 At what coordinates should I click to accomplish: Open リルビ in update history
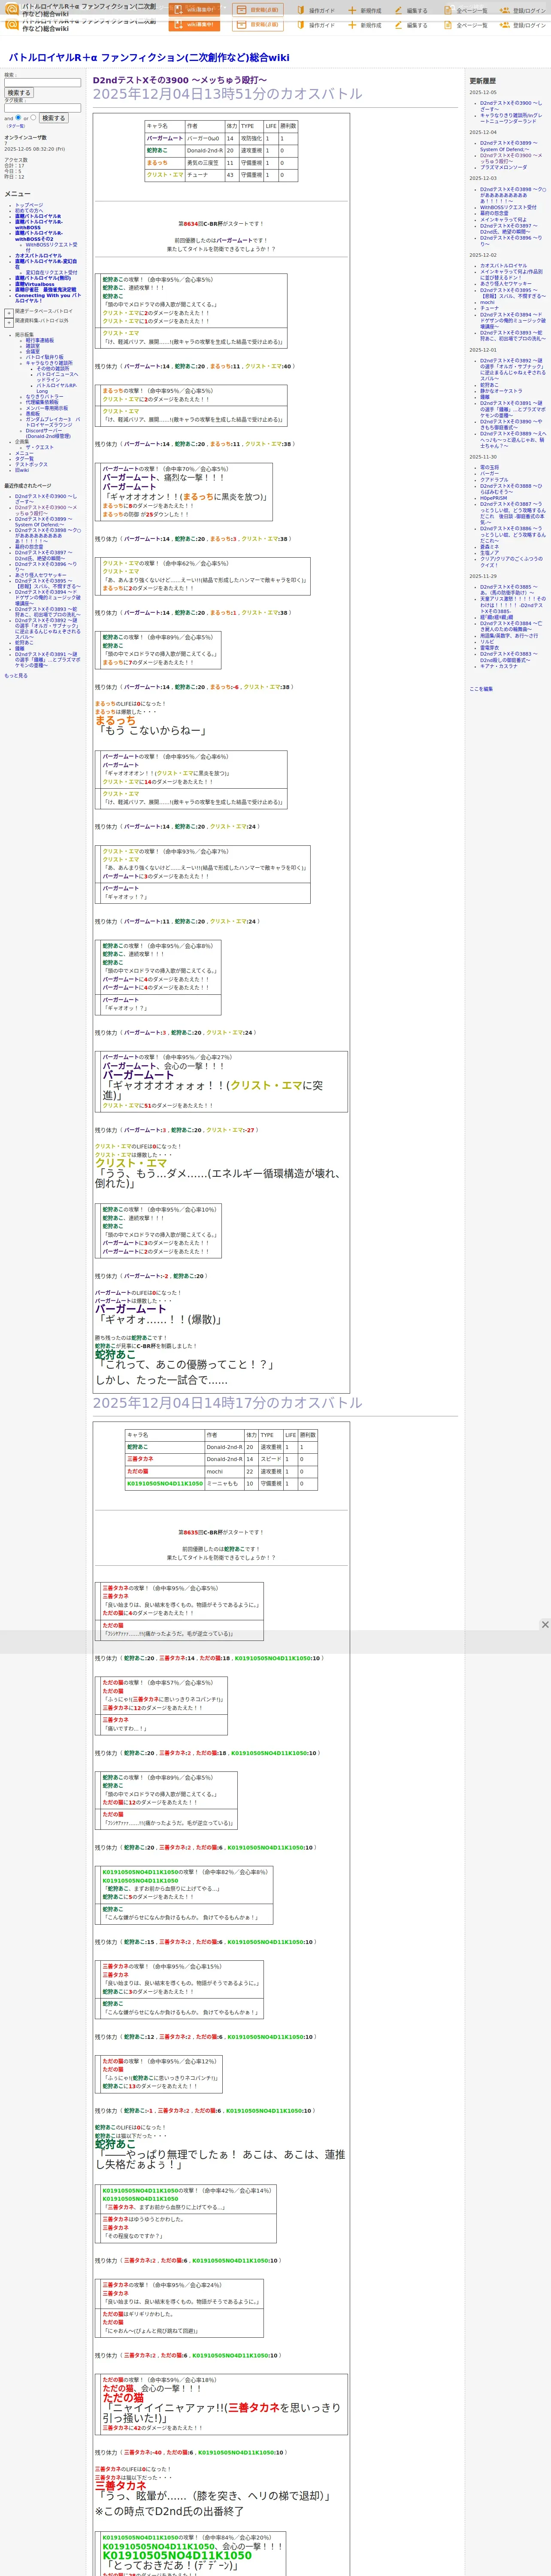487,642
